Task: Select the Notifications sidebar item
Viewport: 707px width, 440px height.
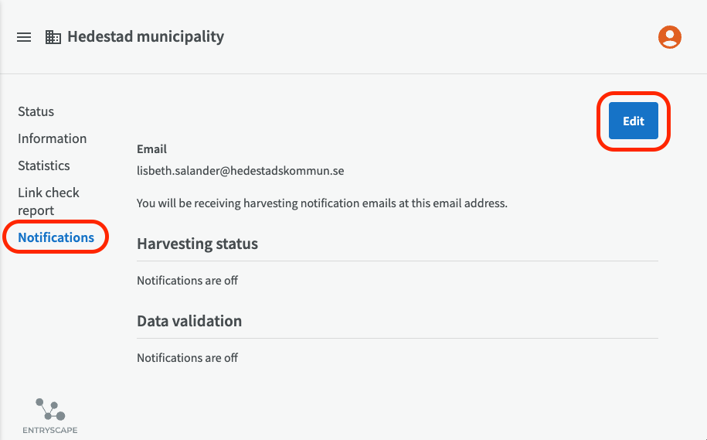Action: [56, 237]
